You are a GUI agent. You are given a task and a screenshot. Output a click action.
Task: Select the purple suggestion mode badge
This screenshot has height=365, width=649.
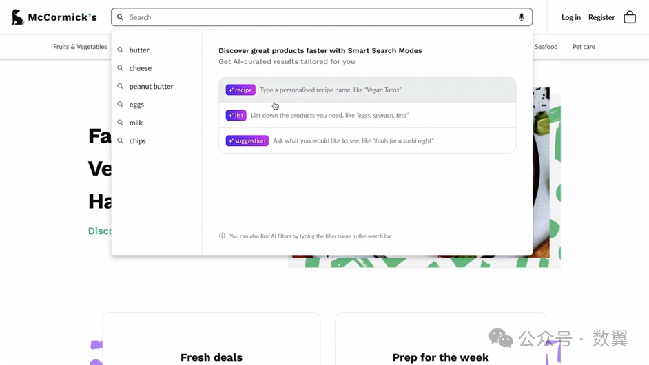coord(247,141)
